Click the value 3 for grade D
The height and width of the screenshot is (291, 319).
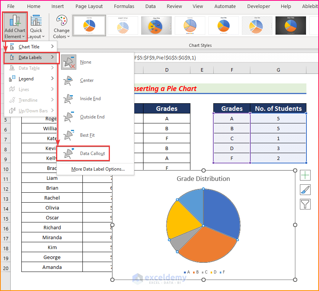[278, 149]
